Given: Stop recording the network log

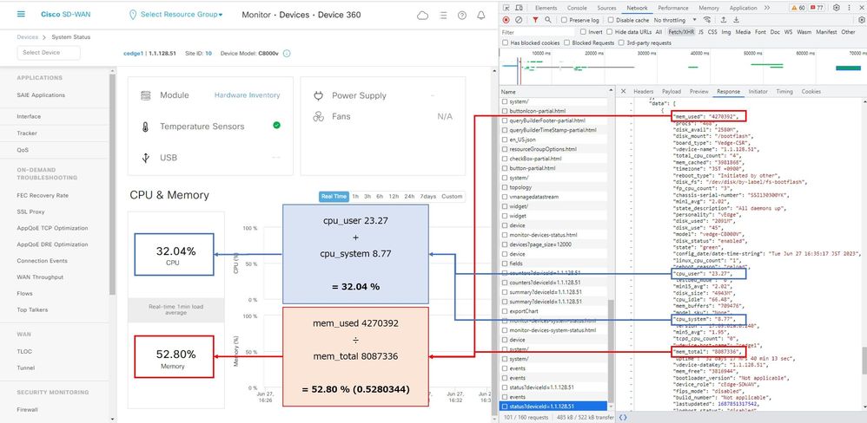Looking at the screenshot, I should tap(506, 20).
